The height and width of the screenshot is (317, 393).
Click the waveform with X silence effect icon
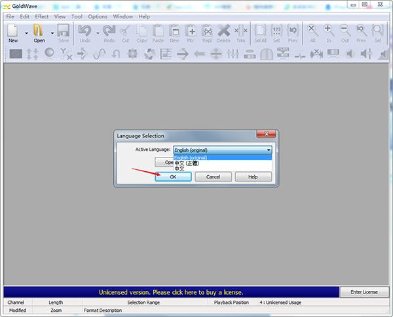point(316,54)
